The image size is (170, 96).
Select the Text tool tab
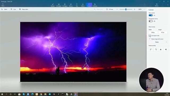(77, 5)
